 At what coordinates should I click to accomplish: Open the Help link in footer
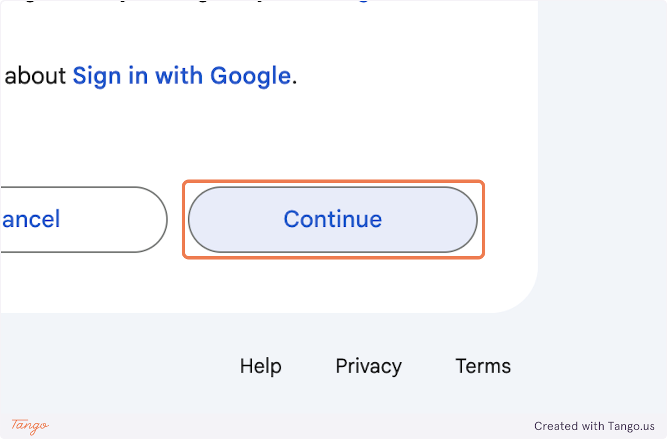pos(261,366)
